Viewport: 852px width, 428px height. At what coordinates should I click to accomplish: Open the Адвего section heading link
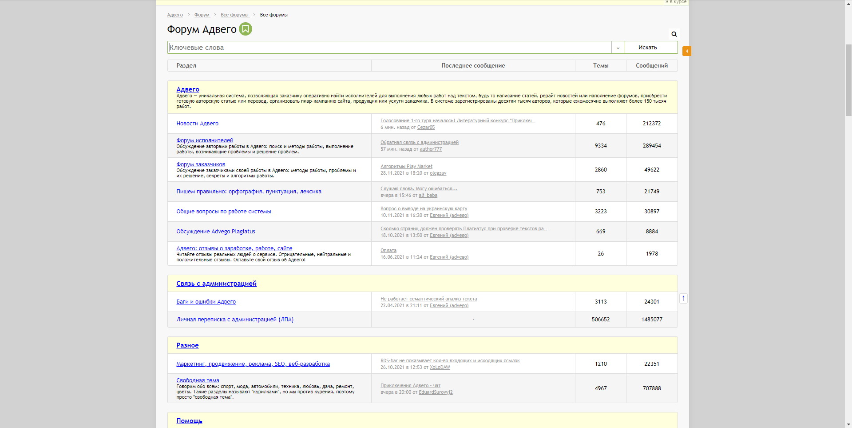[x=188, y=89]
